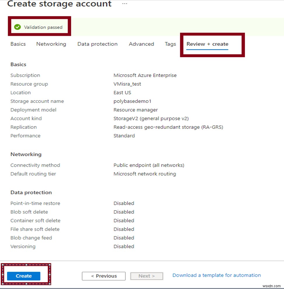
Task: Click the blue Create button
Action: (x=24, y=276)
